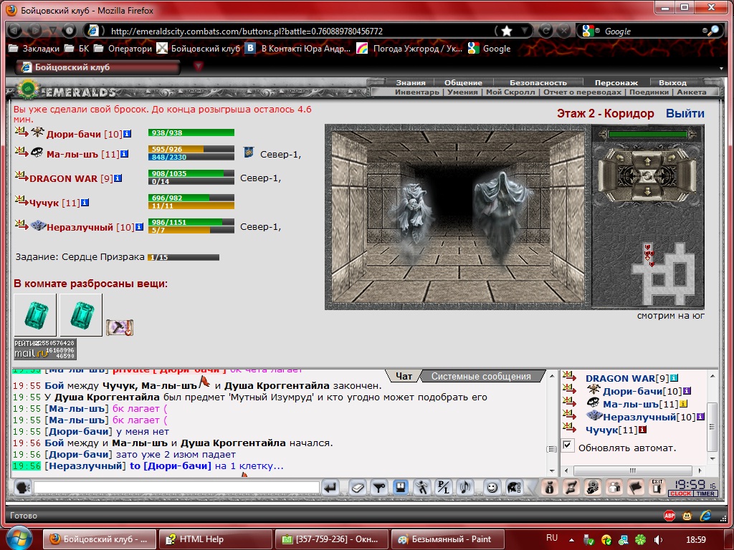
Task: Open the tab list dropdown arrow in Firefox
Action: coord(721,68)
